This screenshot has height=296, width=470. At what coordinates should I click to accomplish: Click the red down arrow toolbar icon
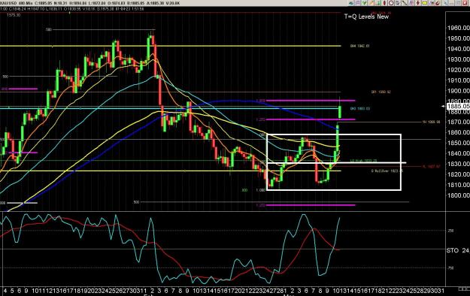(x=418, y=3)
